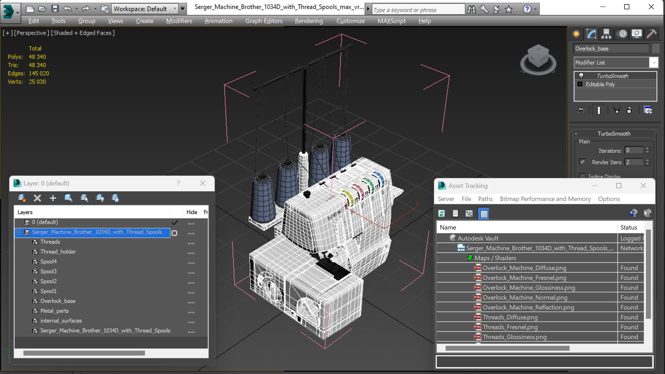Switch to the Motion command panel
Screen dimensions: 665x374
tap(622, 34)
